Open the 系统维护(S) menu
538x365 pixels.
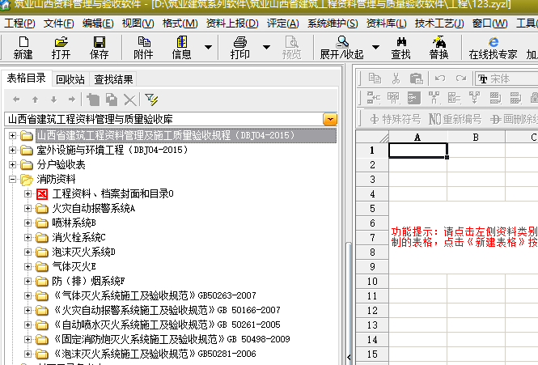(x=333, y=23)
